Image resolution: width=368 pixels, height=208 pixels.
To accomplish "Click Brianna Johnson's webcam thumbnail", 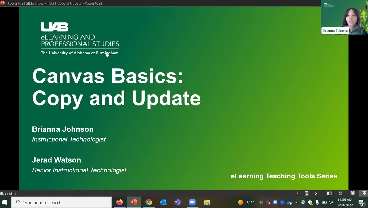I will point(344,17).
